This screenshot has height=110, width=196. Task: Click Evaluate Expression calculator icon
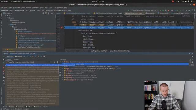44,57
